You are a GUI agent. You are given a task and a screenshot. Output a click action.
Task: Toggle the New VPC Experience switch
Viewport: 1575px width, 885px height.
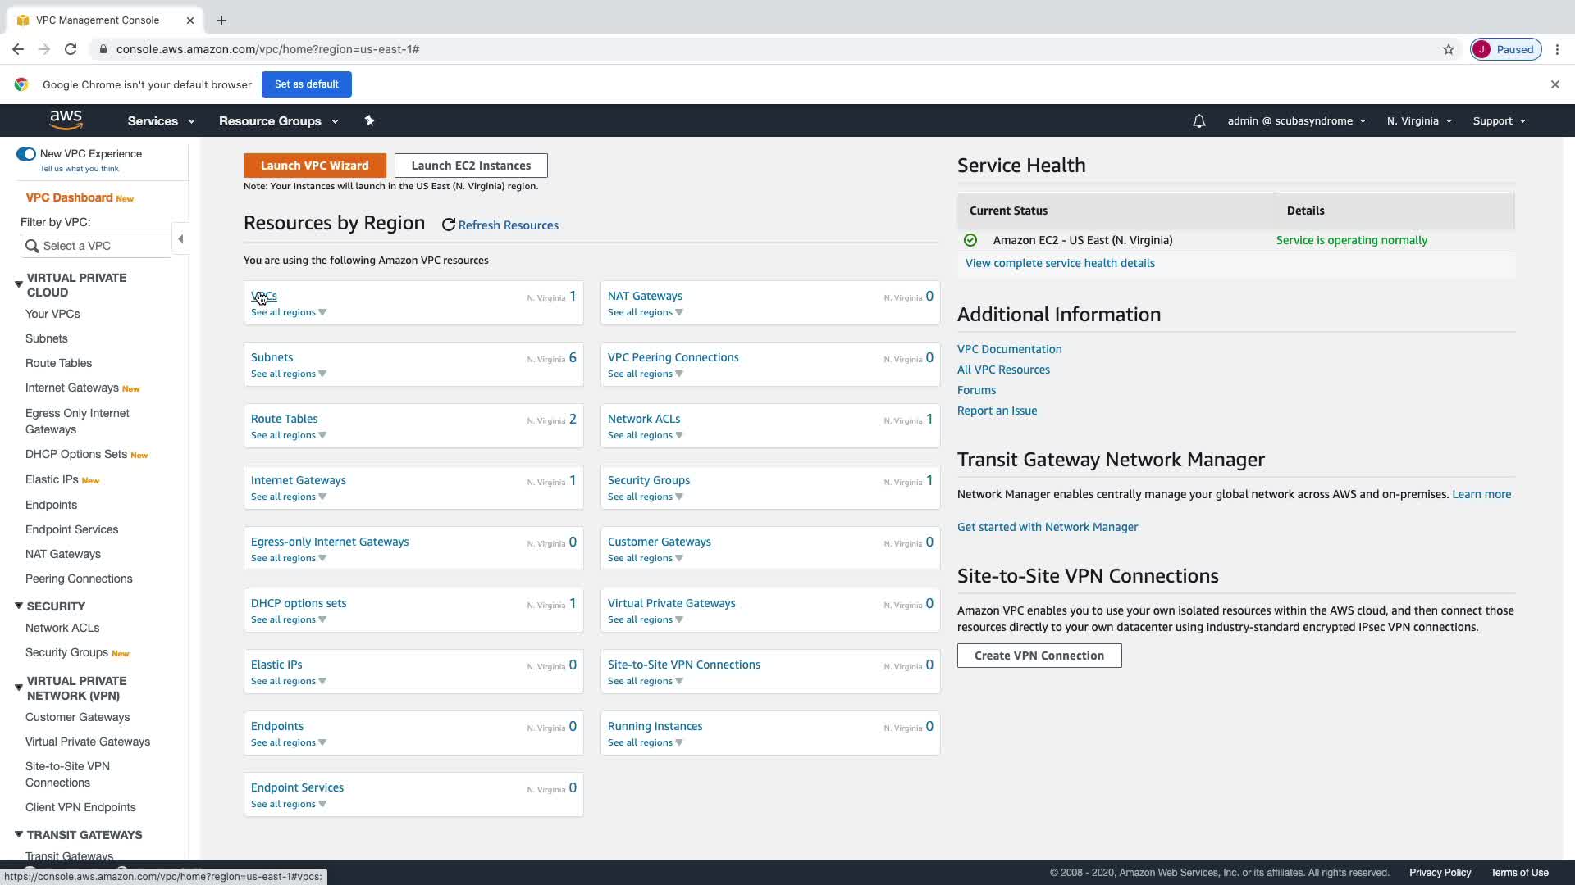(26, 154)
